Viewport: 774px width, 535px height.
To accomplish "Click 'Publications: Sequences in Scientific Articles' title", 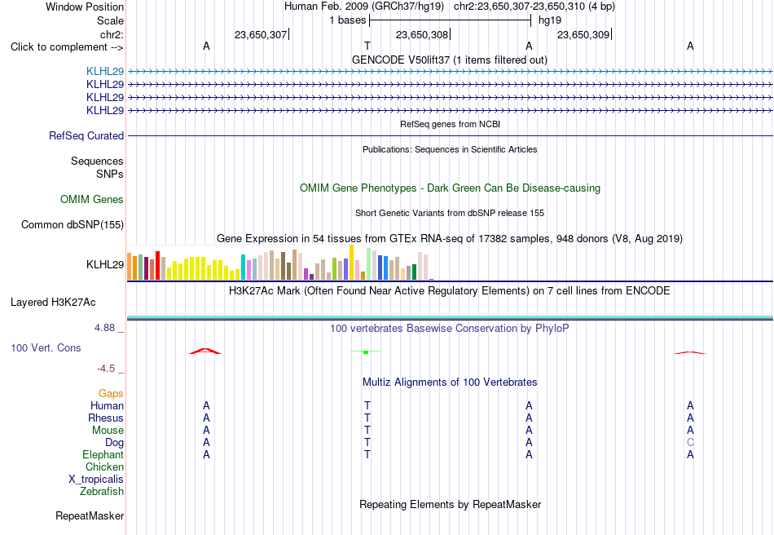I will (x=450, y=150).
